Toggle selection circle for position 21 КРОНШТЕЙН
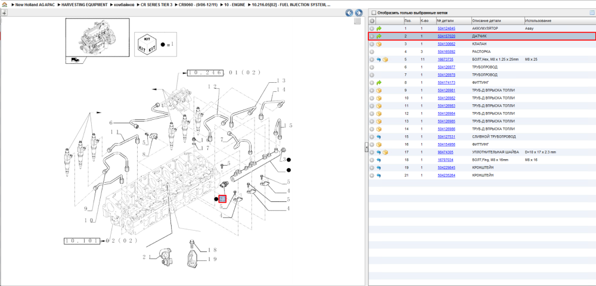This screenshot has width=596, height=286. (372, 176)
